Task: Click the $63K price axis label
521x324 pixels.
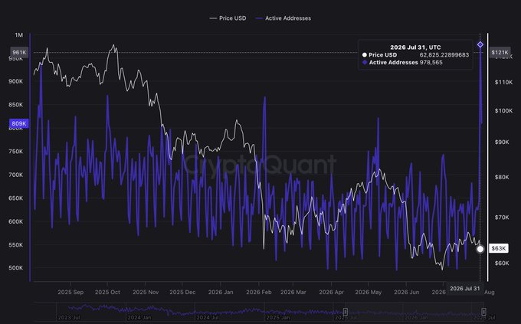Action: (499, 249)
